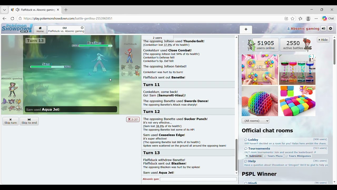Join the Tournaments chat room
This screenshot has width=337, height=190.
[x=285, y=150]
